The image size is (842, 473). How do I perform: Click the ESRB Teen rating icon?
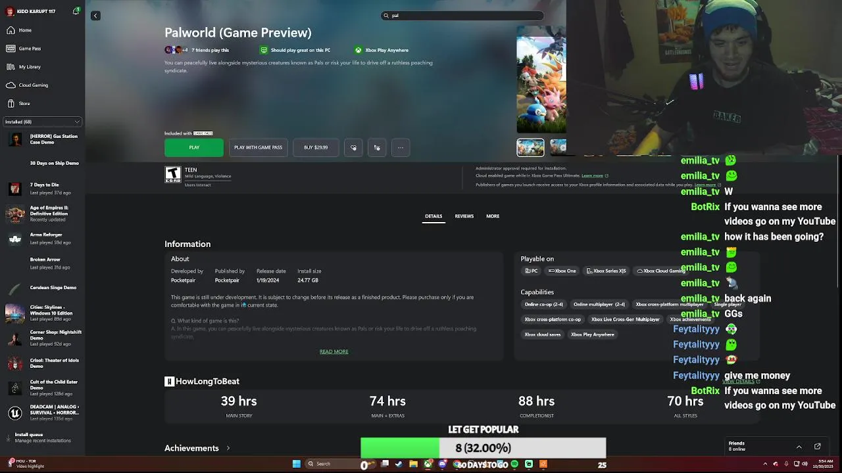coord(172,175)
